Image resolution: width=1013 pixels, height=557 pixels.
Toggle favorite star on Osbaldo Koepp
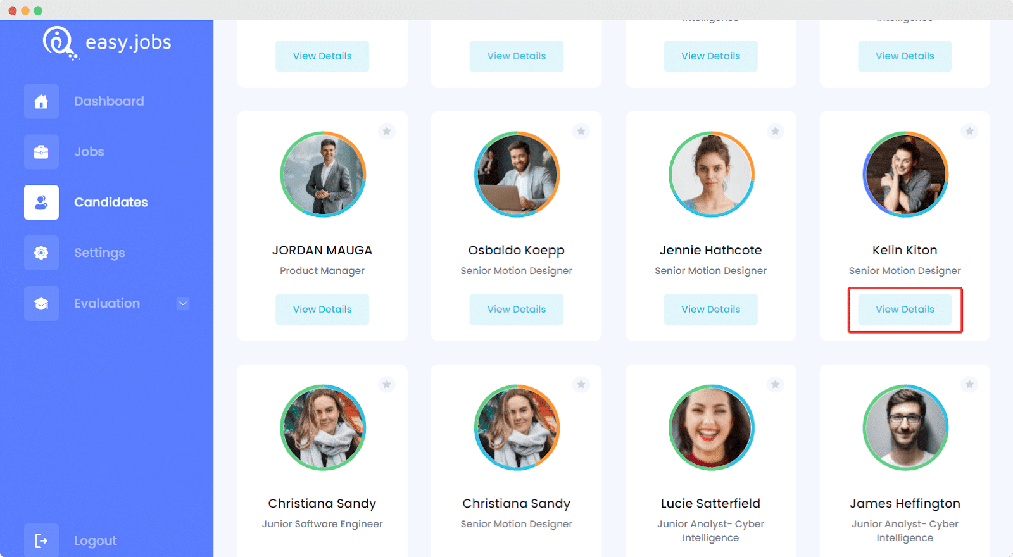[x=581, y=131]
